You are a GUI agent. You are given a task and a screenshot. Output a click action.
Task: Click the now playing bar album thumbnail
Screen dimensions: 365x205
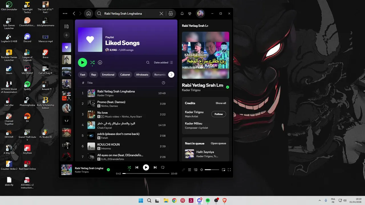pyautogui.click(x=66, y=170)
